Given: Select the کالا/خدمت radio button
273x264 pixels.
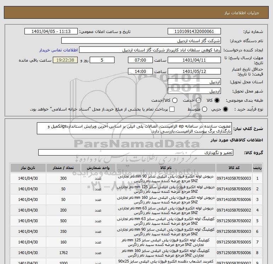Looking at the screenshot, I should coord(175,100).
